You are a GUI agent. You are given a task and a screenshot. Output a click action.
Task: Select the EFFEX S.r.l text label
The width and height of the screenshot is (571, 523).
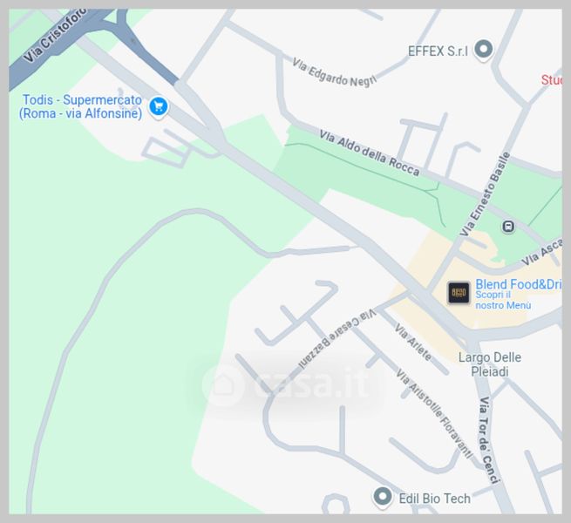click(x=438, y=51)
